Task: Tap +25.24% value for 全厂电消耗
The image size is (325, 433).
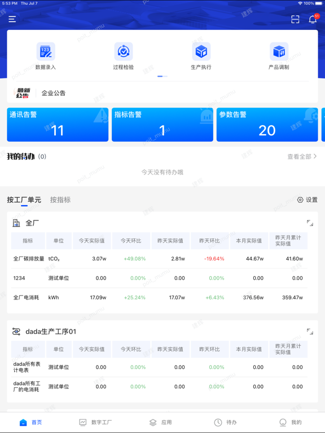Action: (x=135, y=298)
